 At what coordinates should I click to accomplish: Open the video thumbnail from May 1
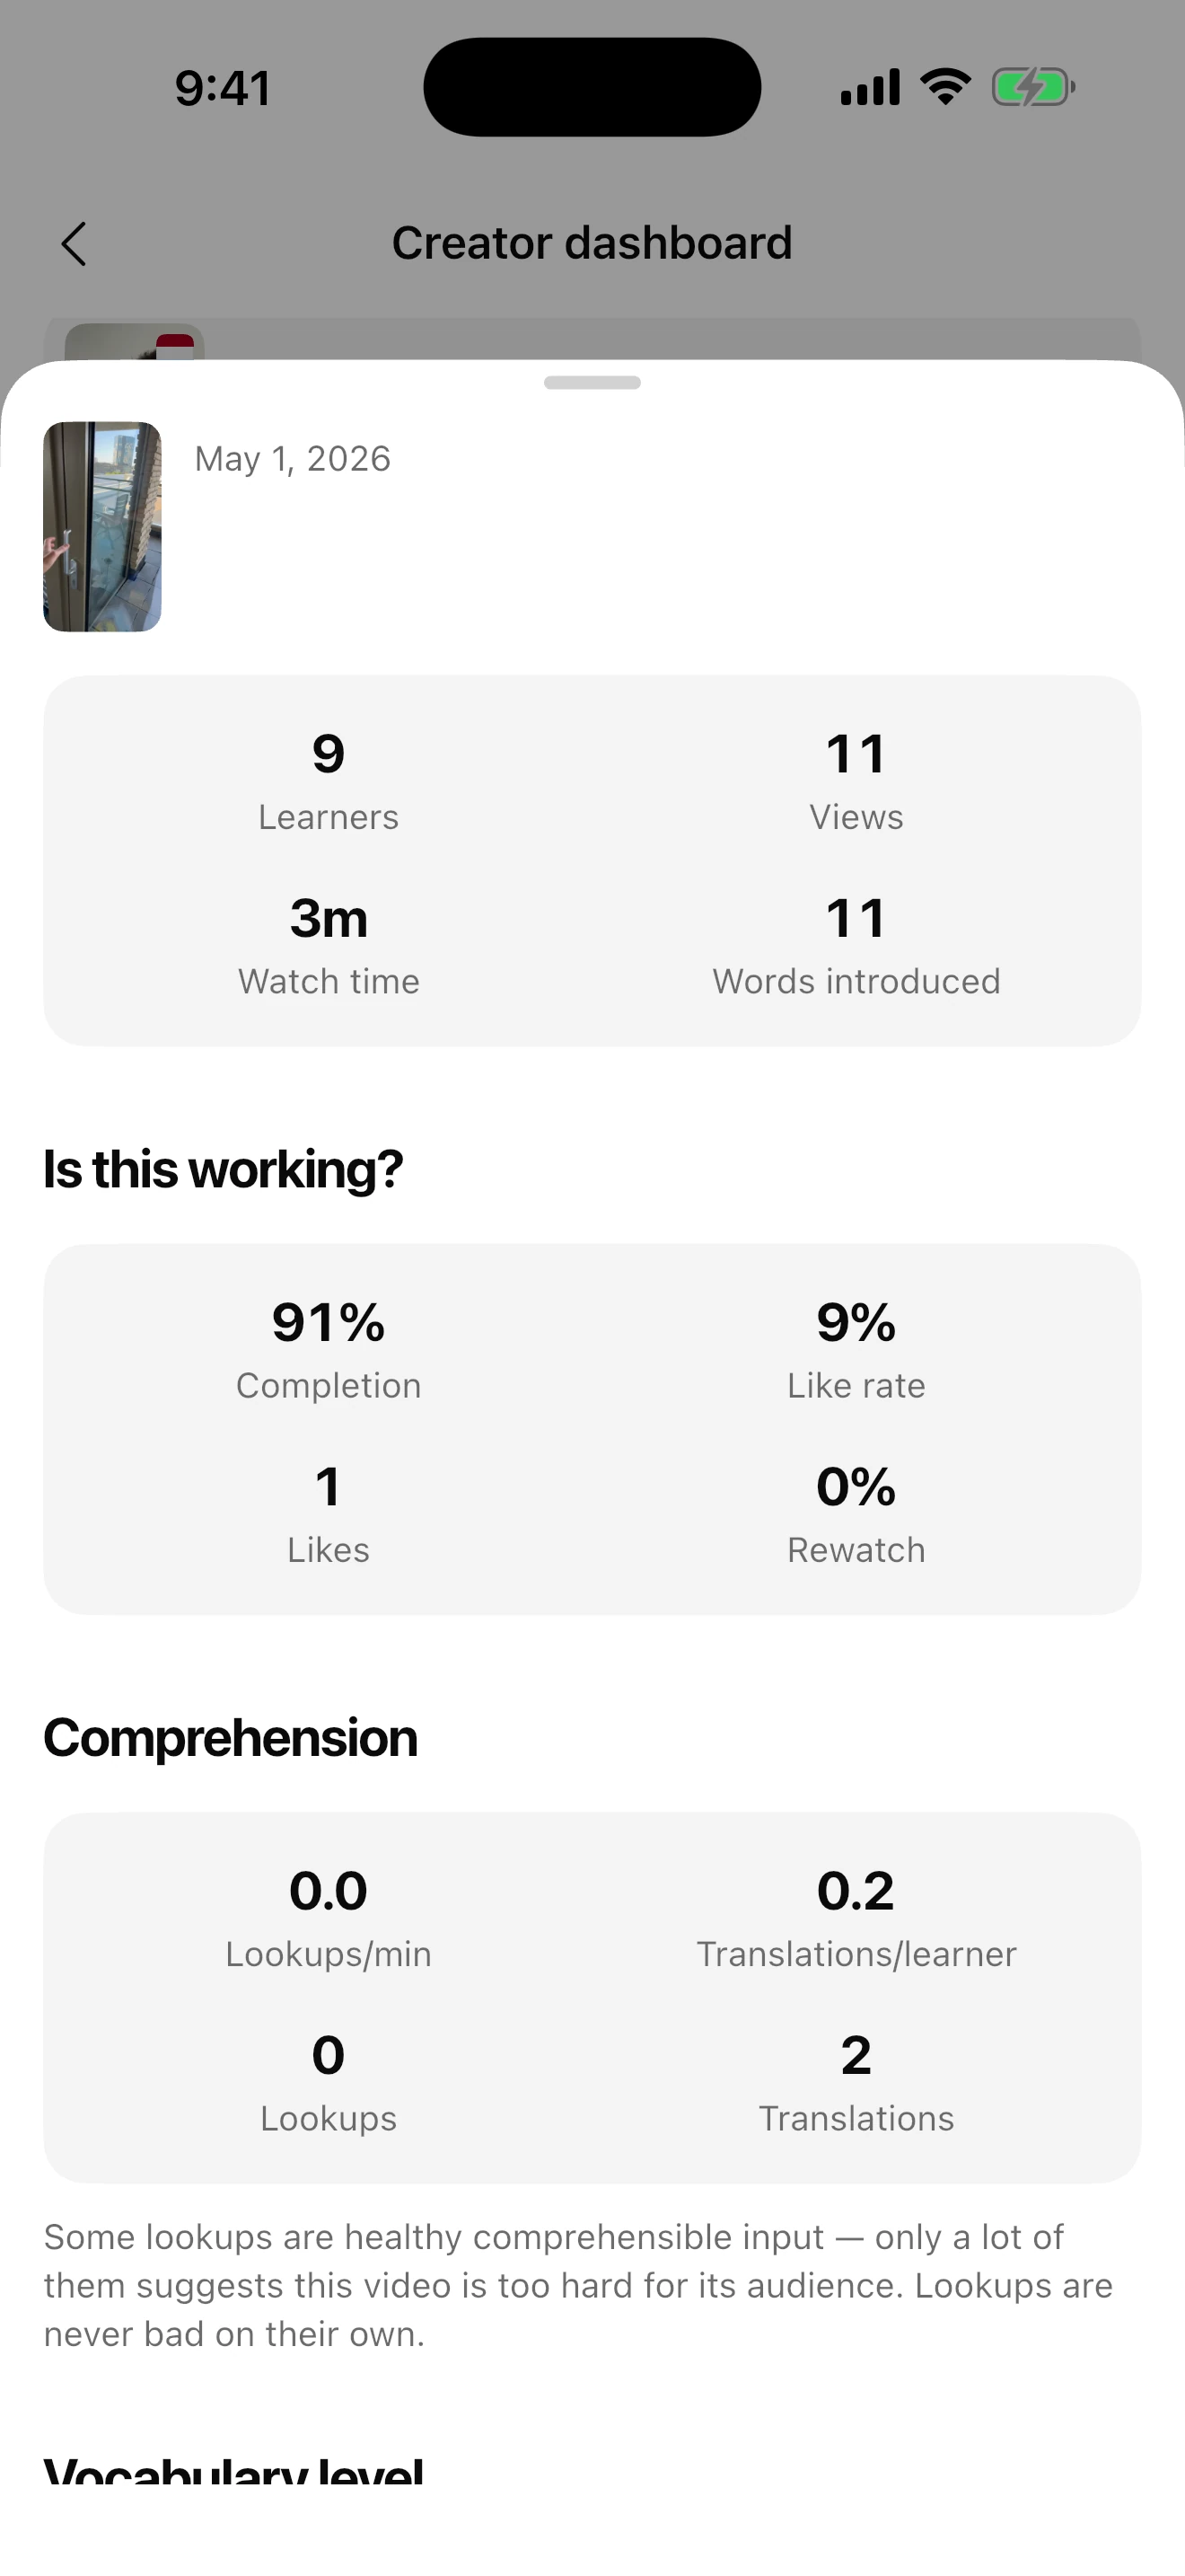tap(102, 527)
